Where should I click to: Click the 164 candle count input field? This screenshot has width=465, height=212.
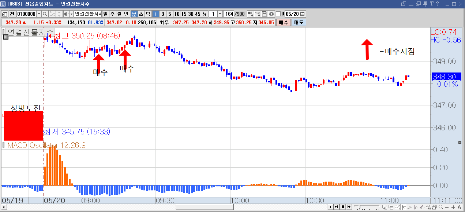click(228, 14)
